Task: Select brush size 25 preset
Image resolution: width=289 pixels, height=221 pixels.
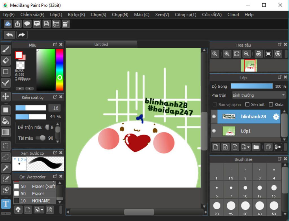Action: click(x=231, y=208)
